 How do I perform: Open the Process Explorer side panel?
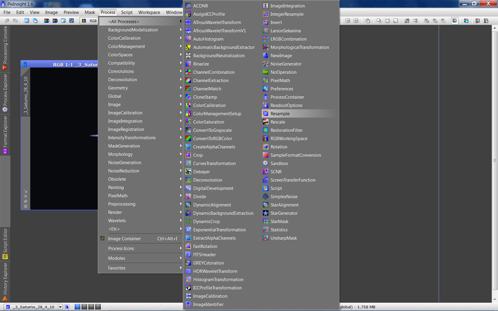5,93
